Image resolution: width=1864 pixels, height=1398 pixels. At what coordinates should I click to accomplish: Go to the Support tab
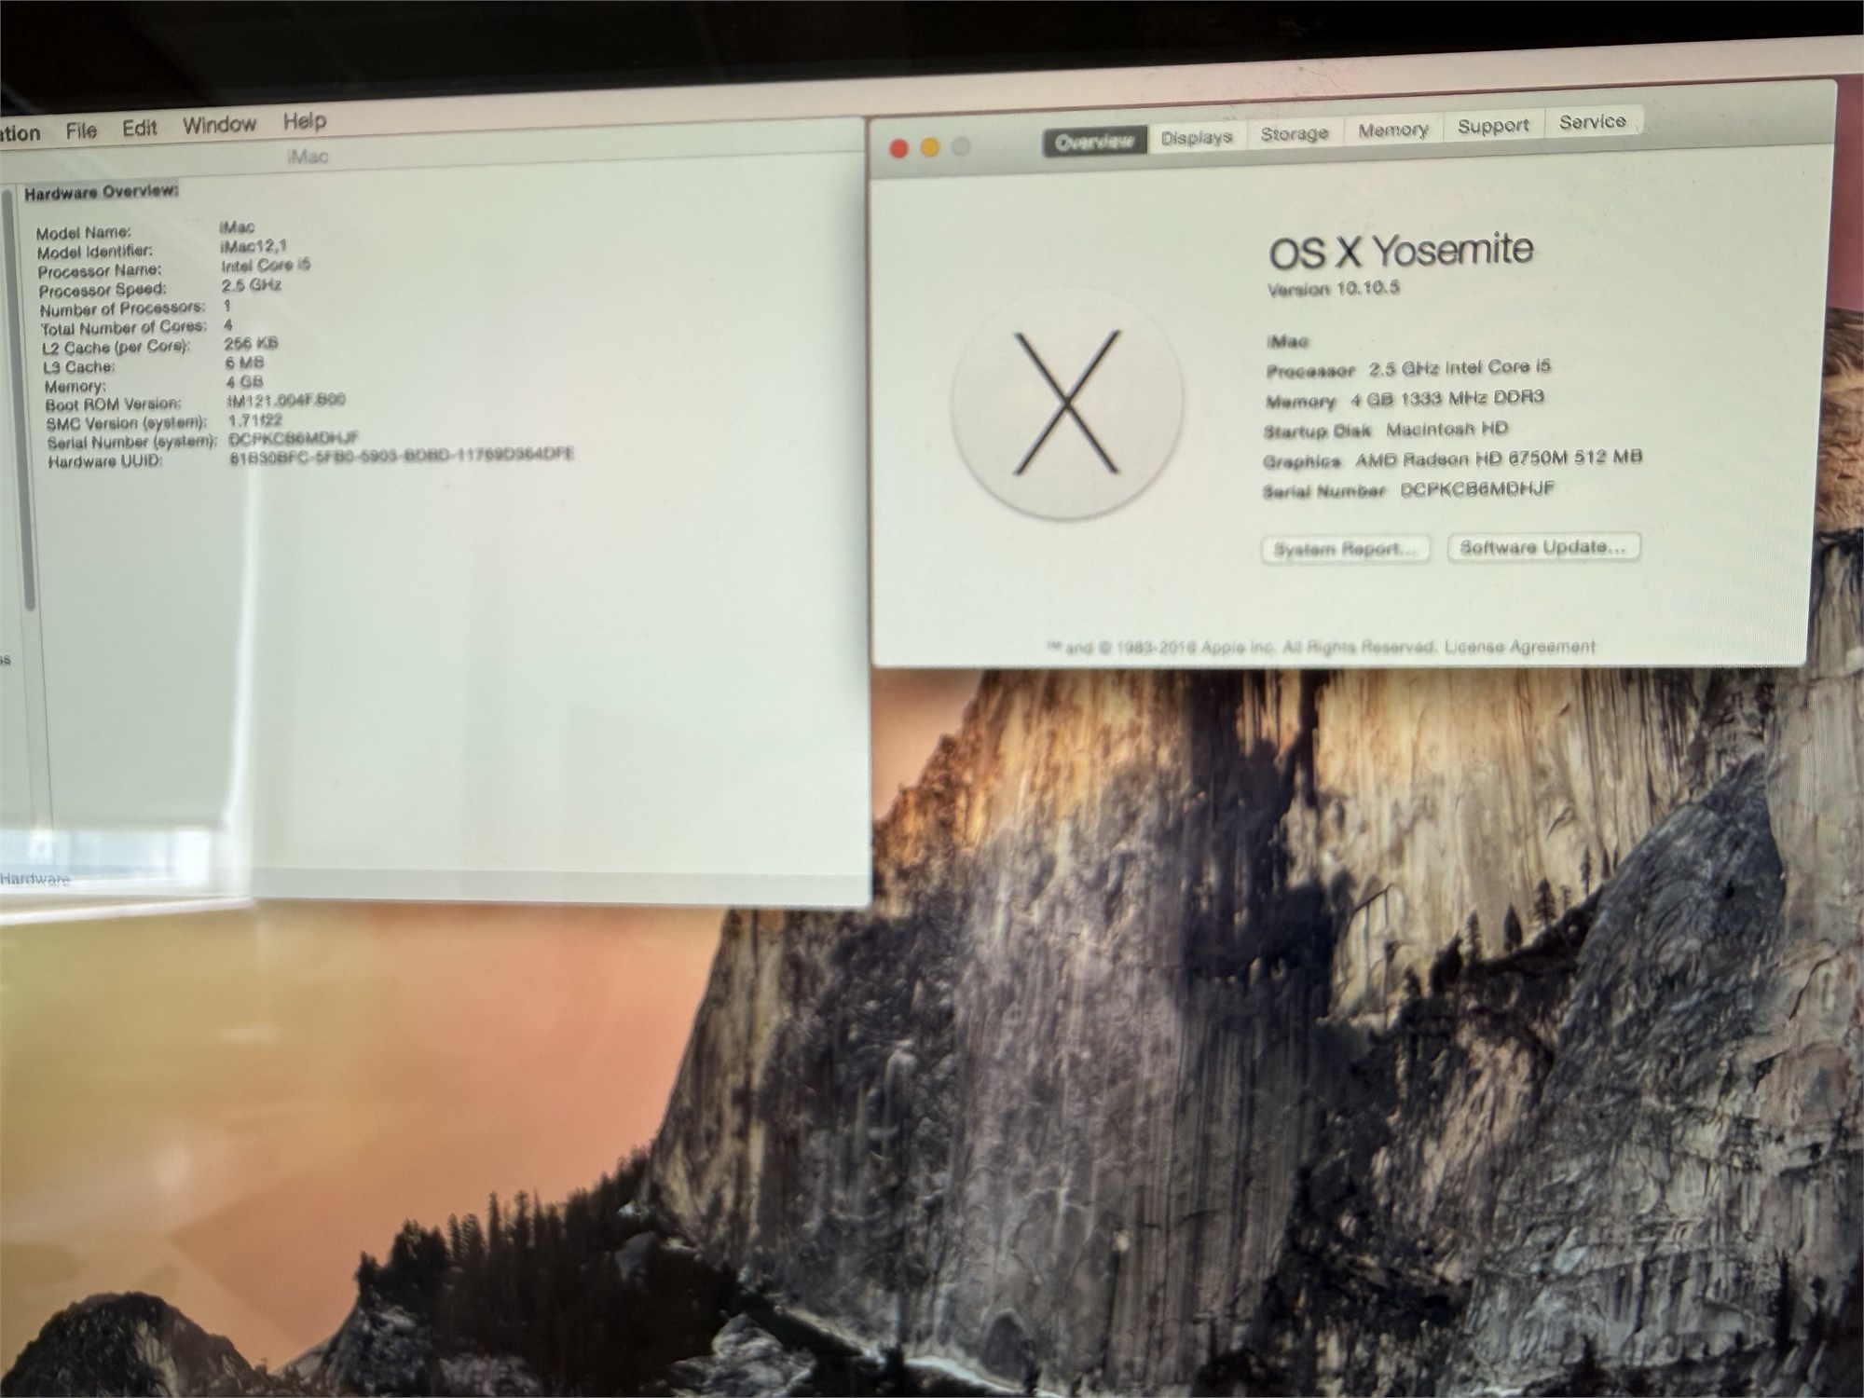pyautogui.click(x=1494, y=126)
